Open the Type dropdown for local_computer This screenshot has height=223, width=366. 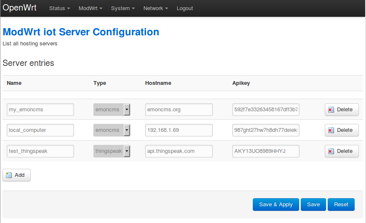(111, 130)
